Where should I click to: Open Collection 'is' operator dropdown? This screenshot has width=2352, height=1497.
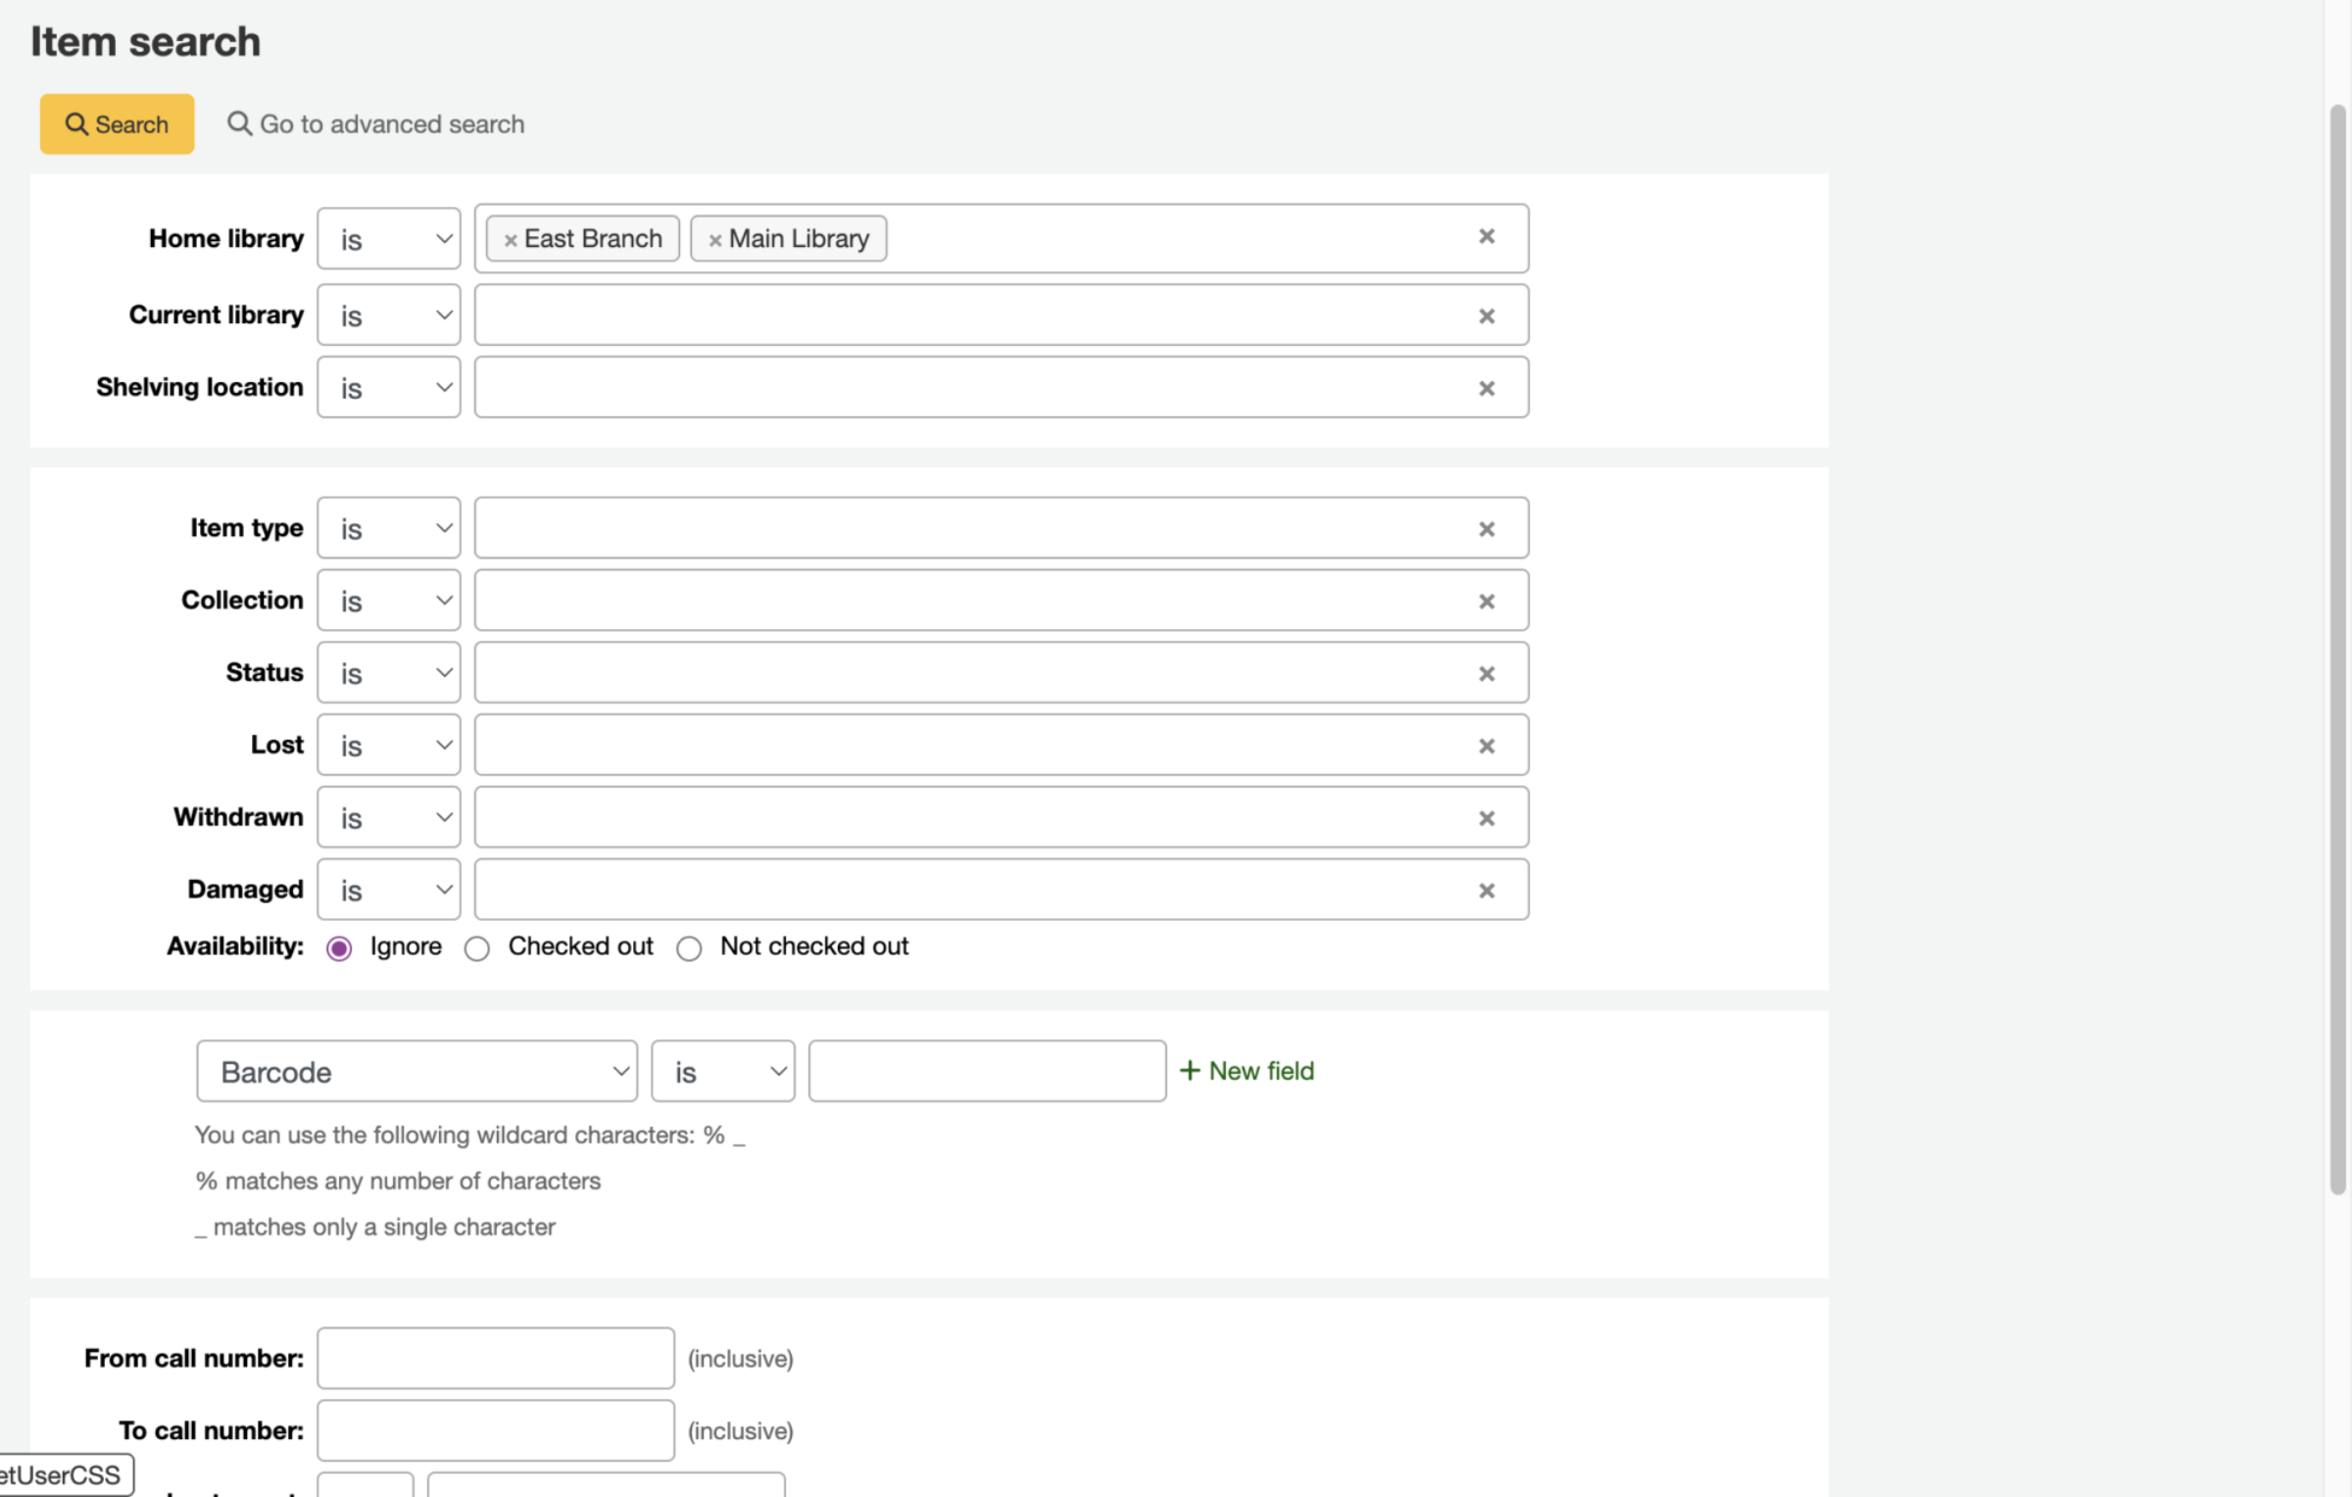(389, 601)
